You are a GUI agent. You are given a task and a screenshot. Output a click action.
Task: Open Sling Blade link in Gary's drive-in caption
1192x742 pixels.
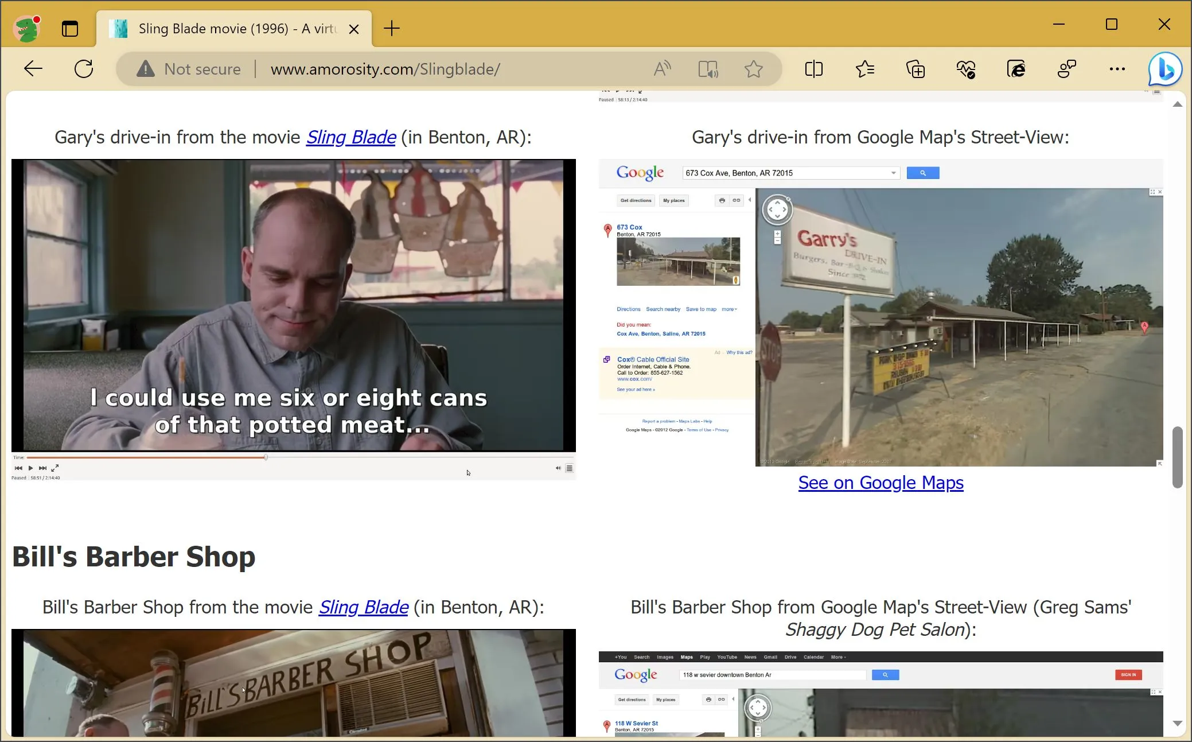(x=350, y=137)
